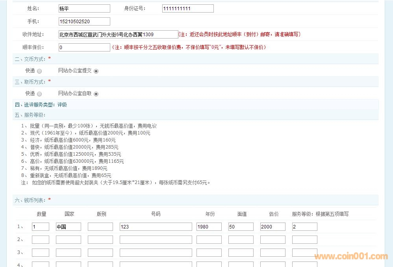393x267 pixels.
Task: Click the 手机 phone number field
Action: tap(84, 22)
